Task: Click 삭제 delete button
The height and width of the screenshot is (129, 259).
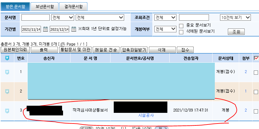Action: click(x=162, y=50)
